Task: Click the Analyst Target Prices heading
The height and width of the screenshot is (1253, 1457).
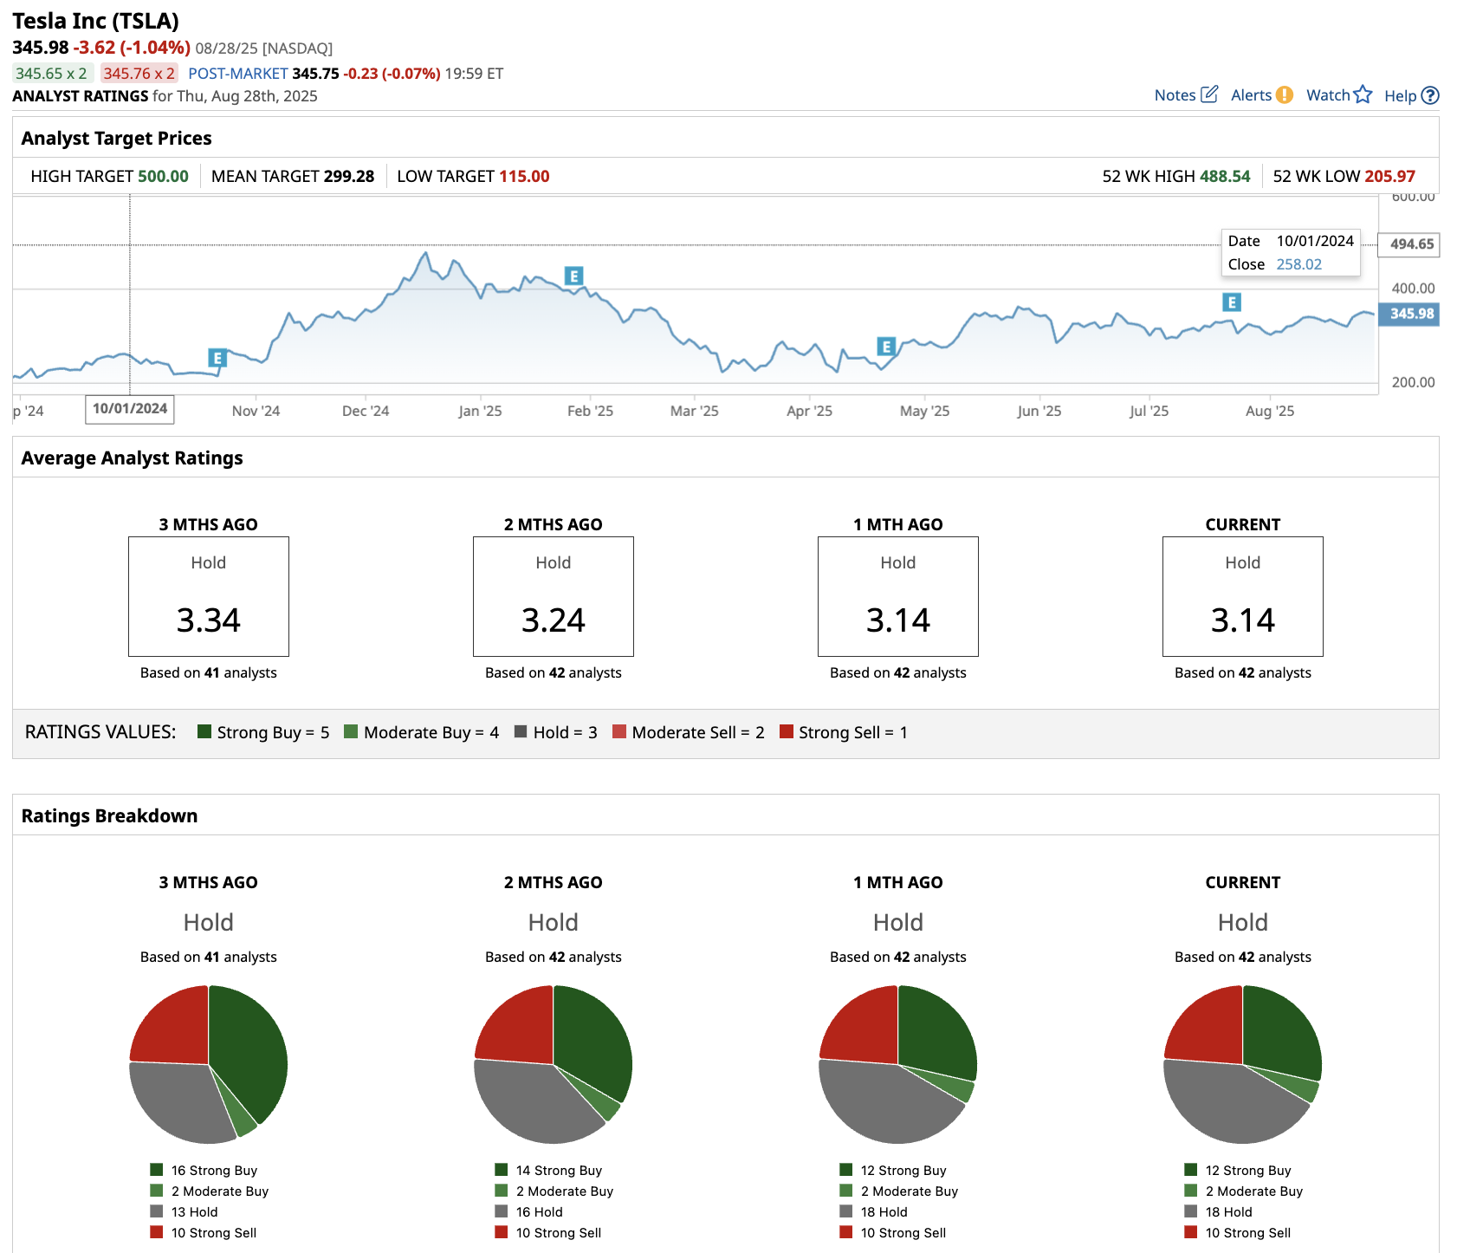Action: click(x=116, y=138)
